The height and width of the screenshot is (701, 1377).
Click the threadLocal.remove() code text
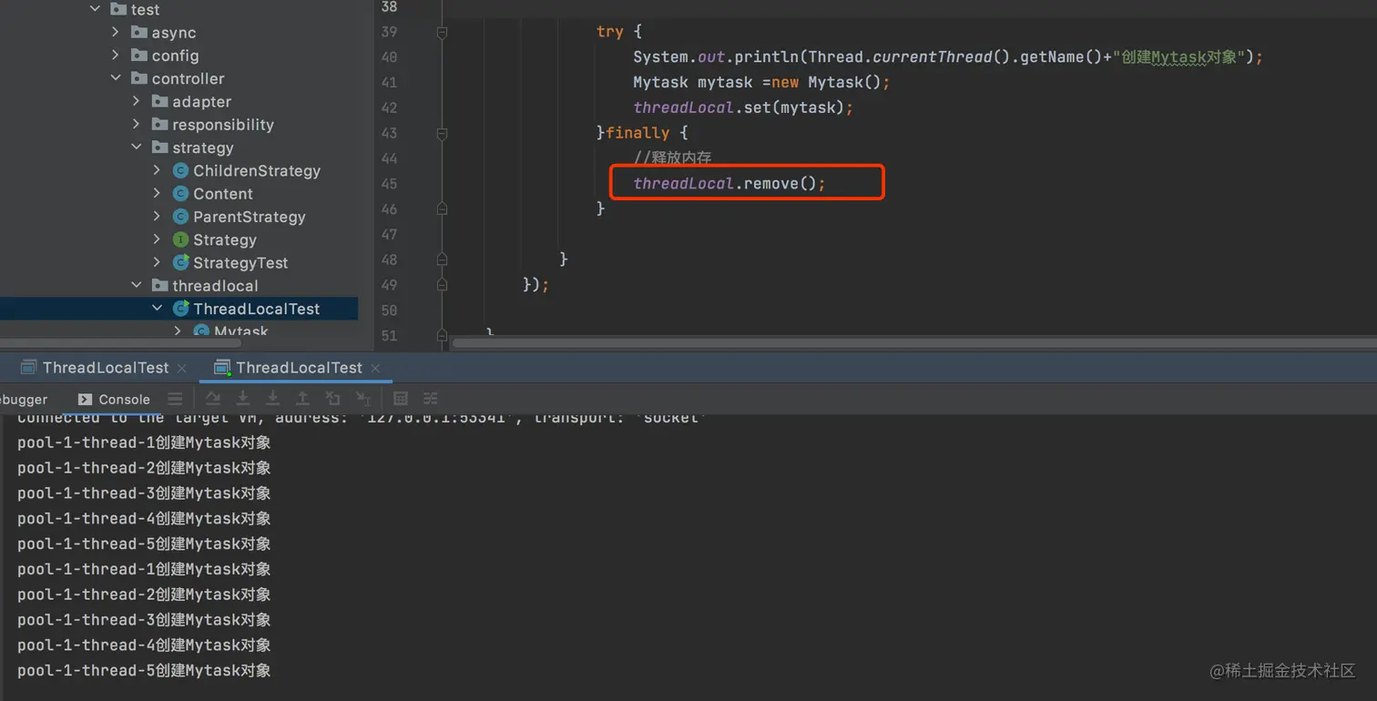click(729, 183)
